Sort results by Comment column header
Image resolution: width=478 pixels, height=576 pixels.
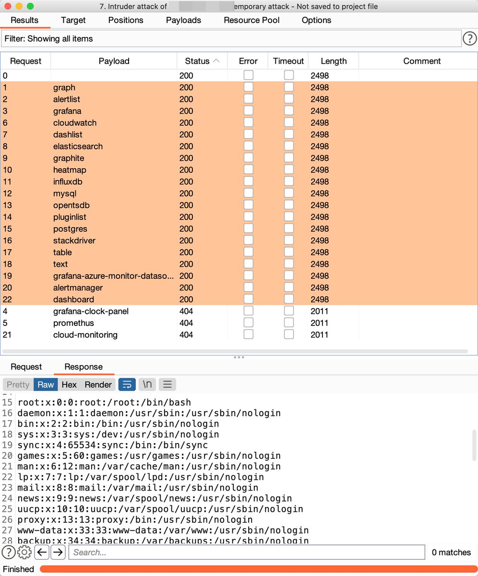click(x=418, y=61)
